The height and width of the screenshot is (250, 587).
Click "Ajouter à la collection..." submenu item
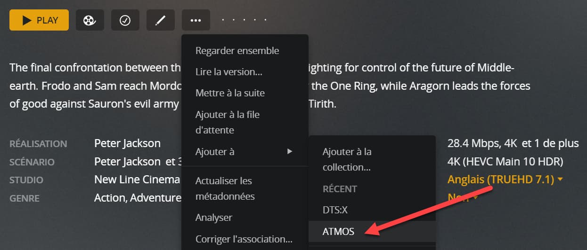347,159
